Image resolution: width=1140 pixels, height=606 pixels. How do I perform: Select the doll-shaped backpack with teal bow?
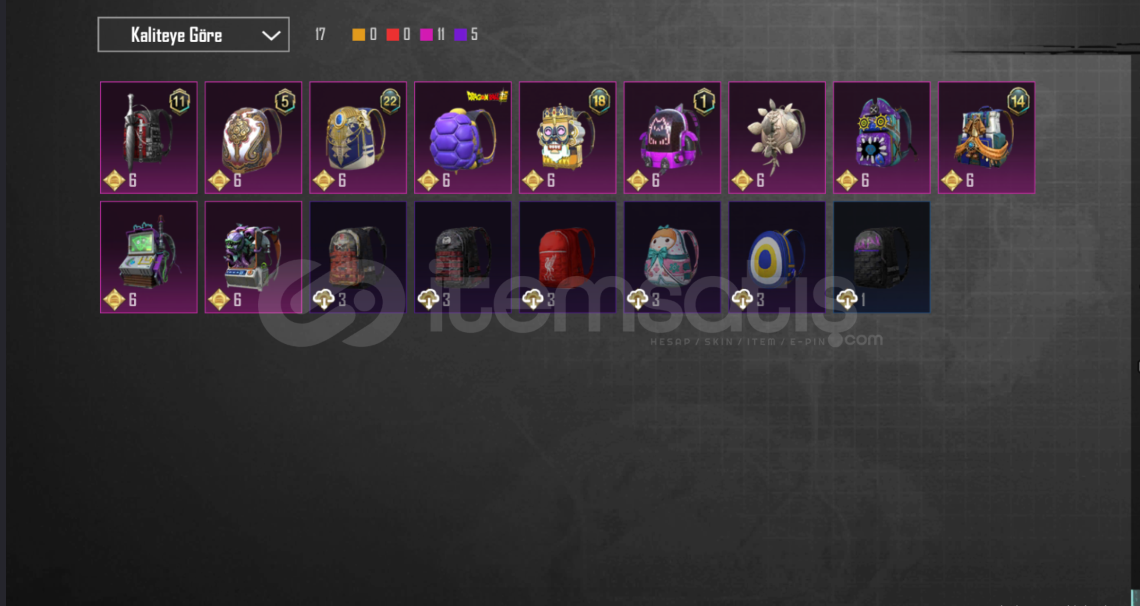(672, 257)
